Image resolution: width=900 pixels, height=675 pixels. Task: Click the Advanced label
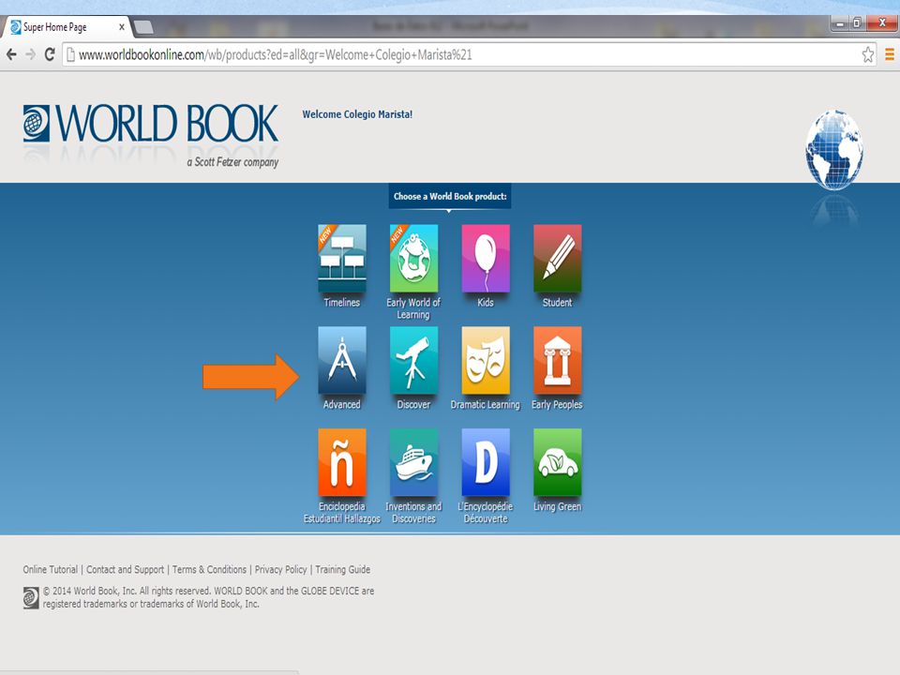tap(342, 405)
